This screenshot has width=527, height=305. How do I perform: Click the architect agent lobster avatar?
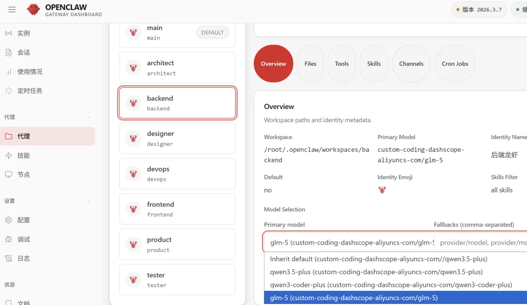[x=133, y=67]
